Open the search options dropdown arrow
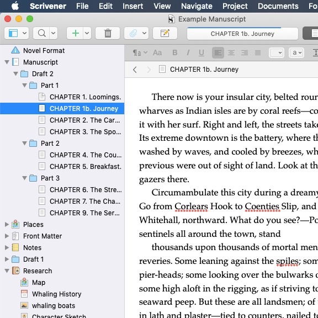This screenshot has height=318, width=318. coord(54,33)
